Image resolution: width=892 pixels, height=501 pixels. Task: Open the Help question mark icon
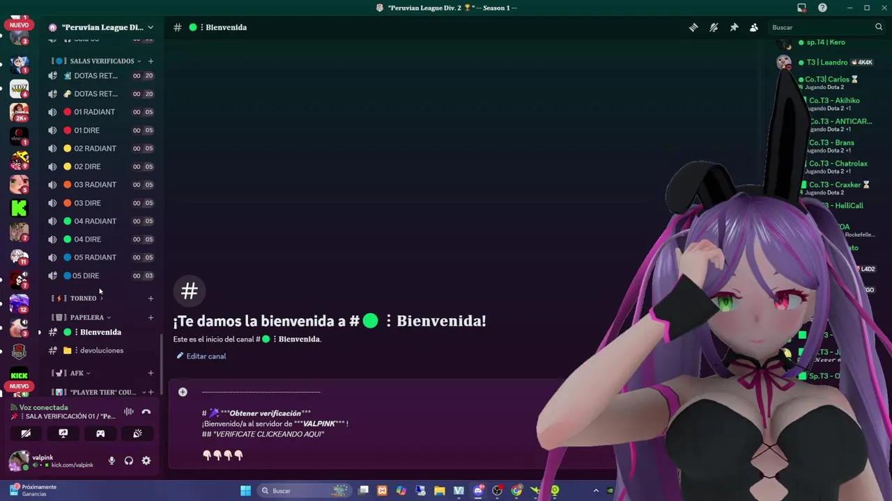coord(822,8)
